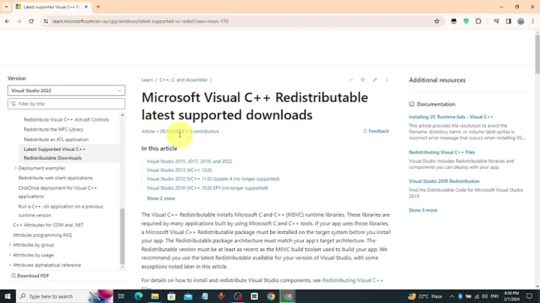Open the article more-actions three-dot icon

(x=387, y=80)
